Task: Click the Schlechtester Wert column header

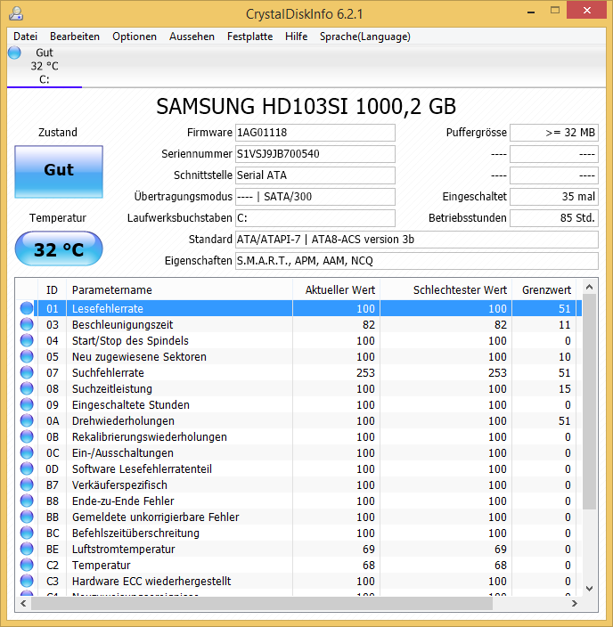Action: [446, 290]
